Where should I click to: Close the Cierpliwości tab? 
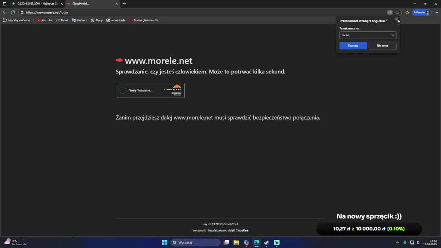[x=116, y=4]
